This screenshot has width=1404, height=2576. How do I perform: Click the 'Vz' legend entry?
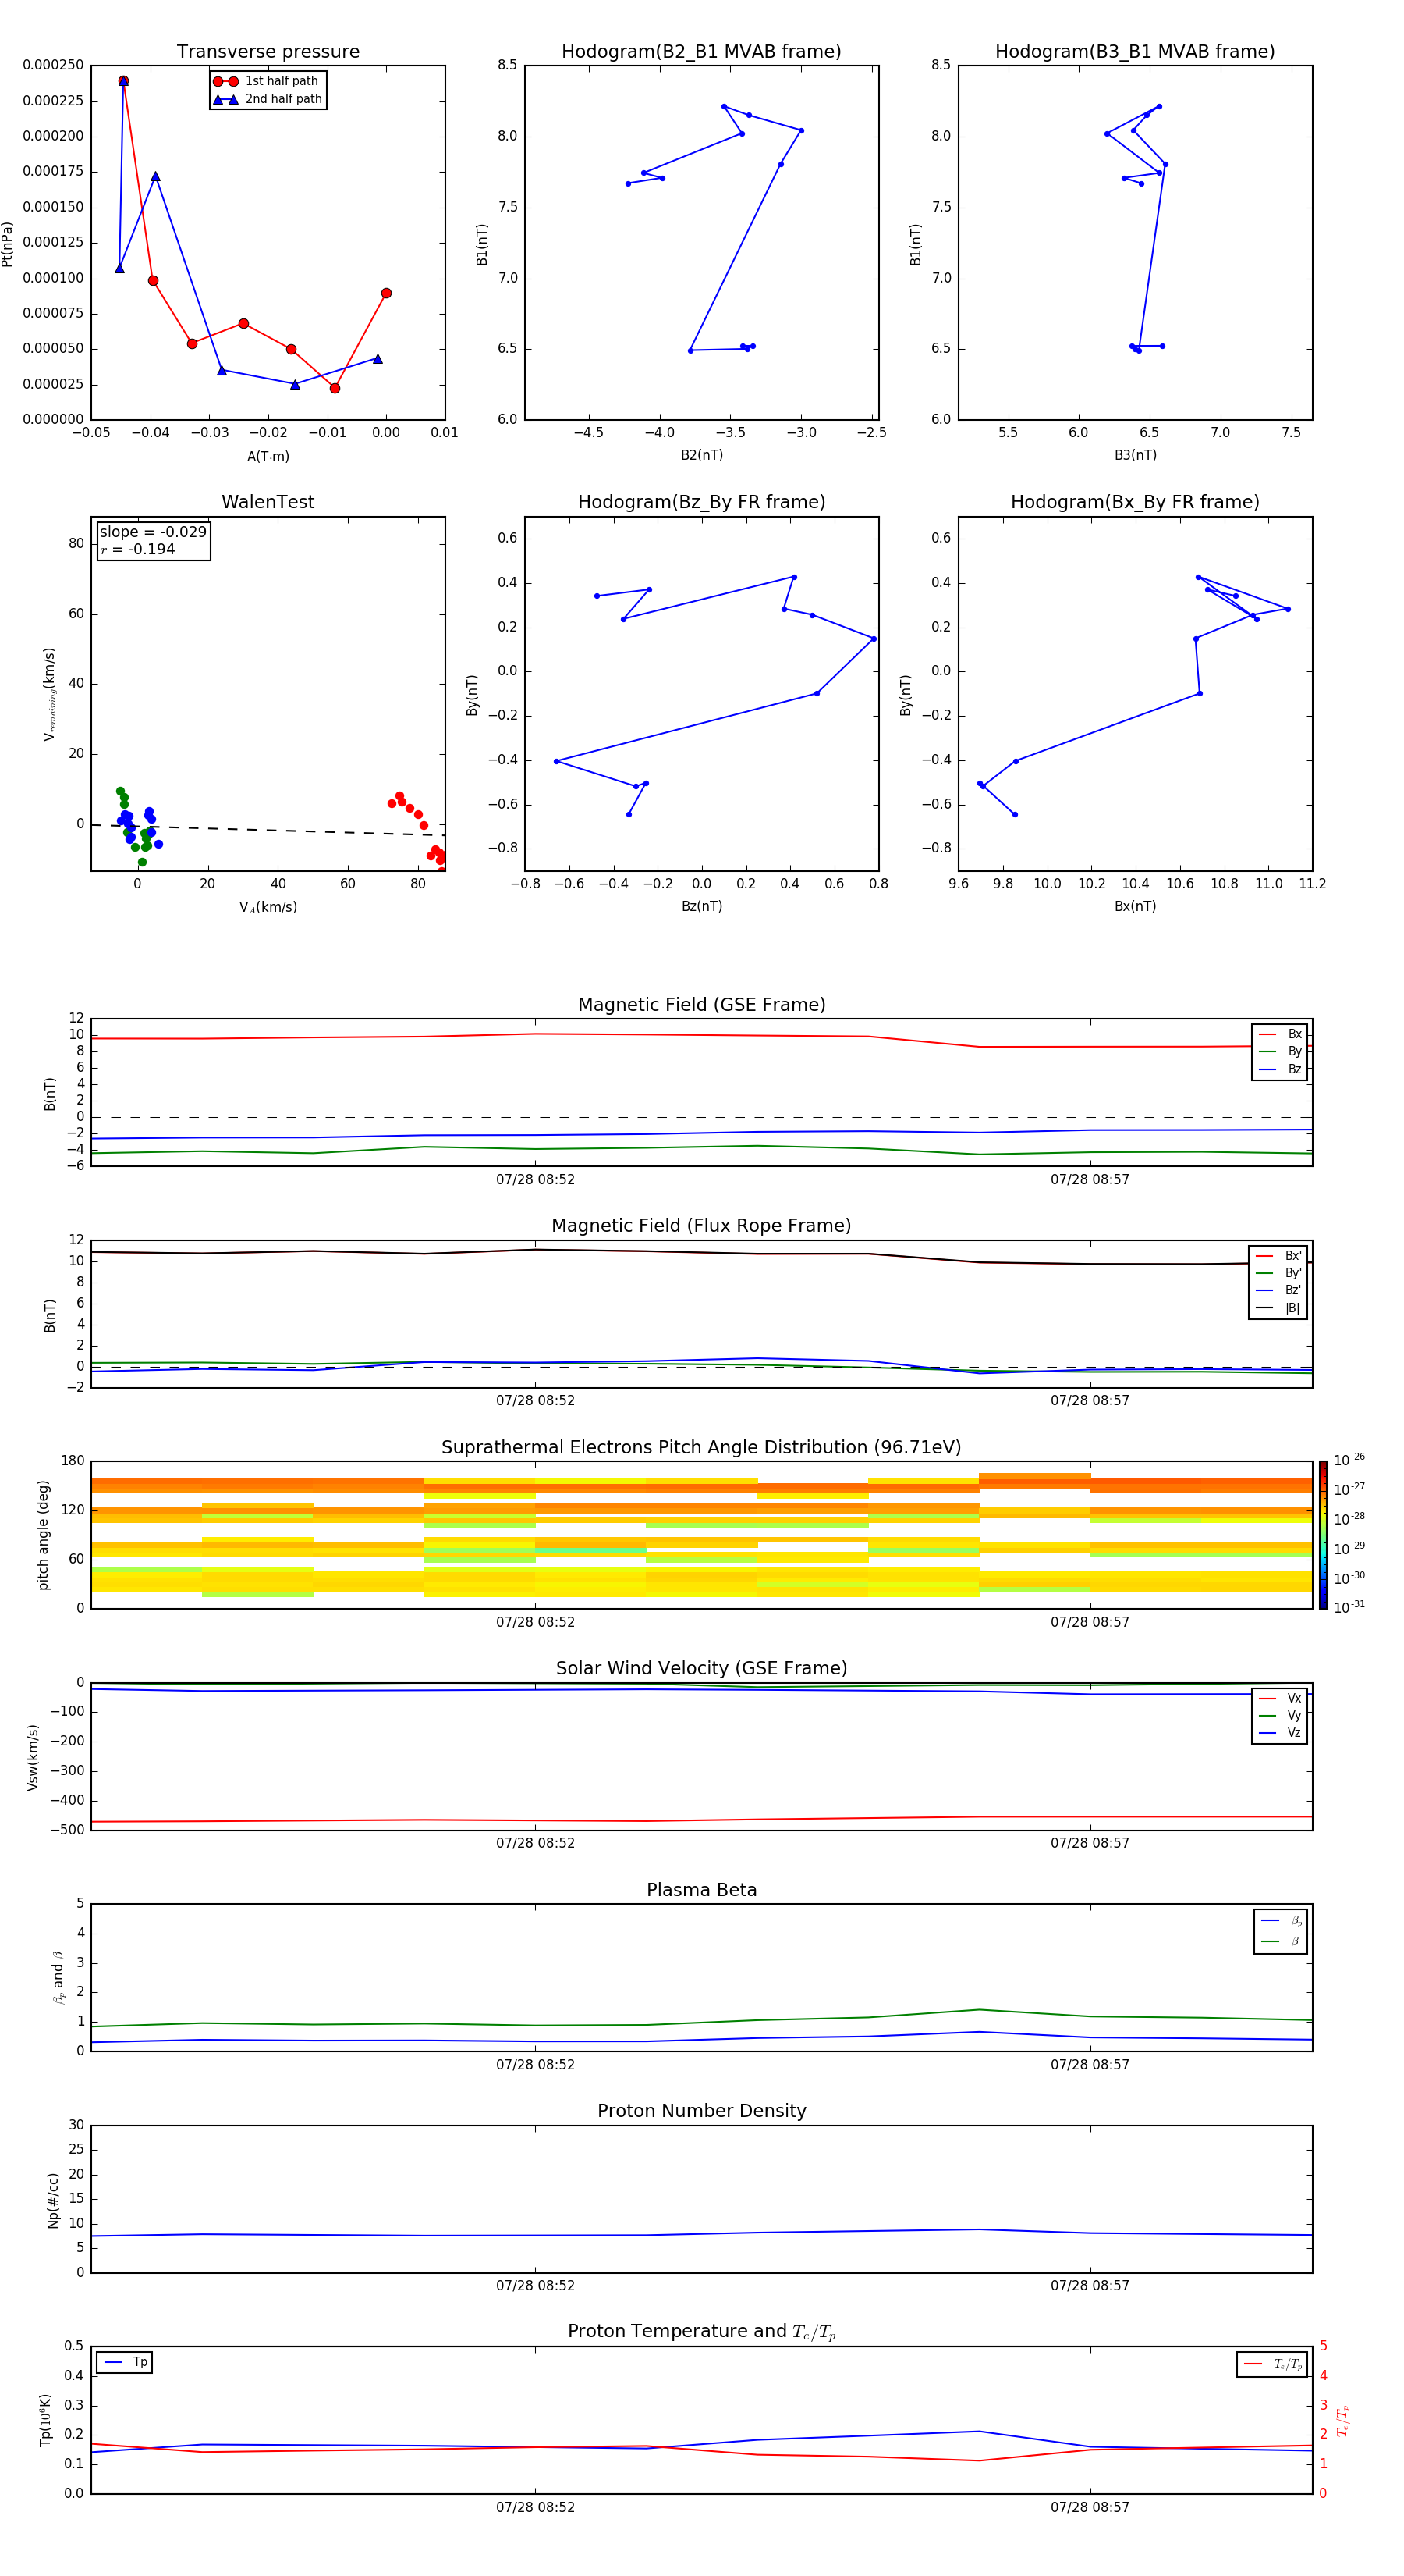coord(1280,1733)
